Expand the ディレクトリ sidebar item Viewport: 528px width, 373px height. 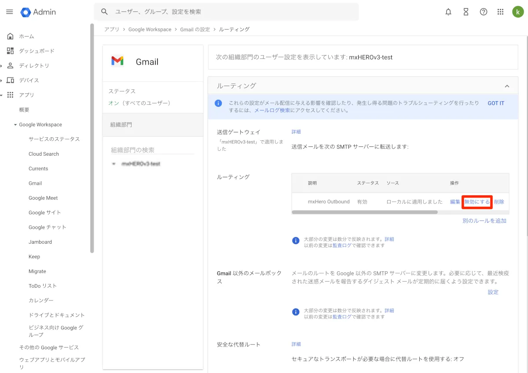[2, 66]
